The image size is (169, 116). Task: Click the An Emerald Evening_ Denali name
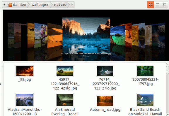point(65,112)
